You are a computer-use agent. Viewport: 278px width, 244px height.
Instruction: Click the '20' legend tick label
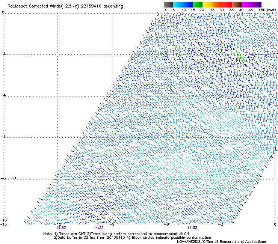point(202,10)
